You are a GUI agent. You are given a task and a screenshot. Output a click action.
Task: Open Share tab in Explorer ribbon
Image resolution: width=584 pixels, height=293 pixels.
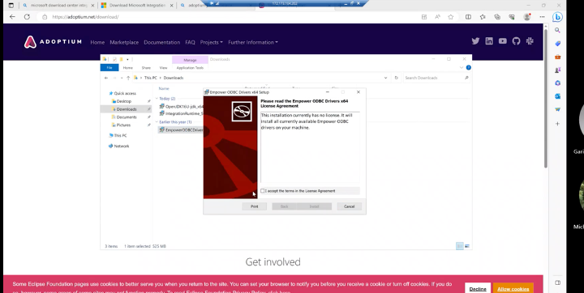(146, 68)
